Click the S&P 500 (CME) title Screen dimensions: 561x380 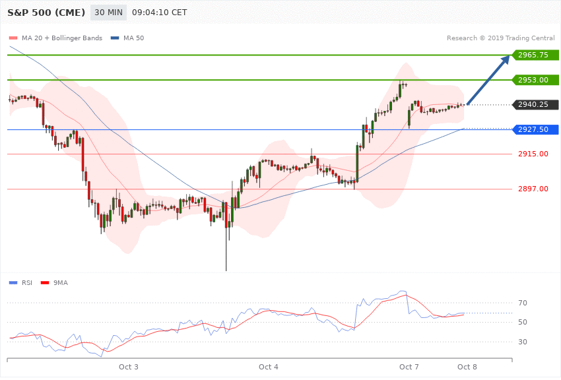(46, 13)
